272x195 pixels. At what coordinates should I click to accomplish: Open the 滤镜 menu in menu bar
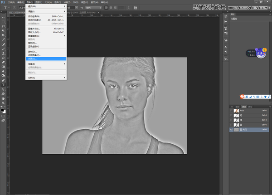point(66,2)
